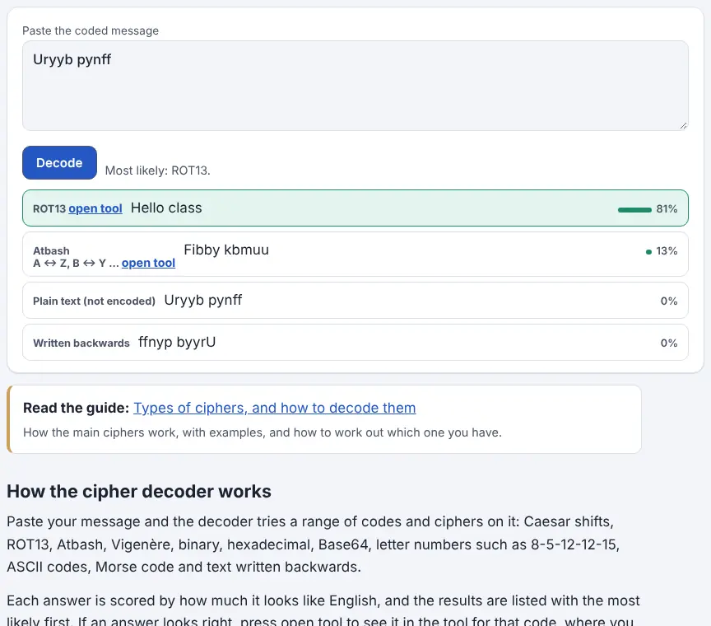The image size is (711, 626).
Task: Click the Atbash row label
Action: coord(51,251)
